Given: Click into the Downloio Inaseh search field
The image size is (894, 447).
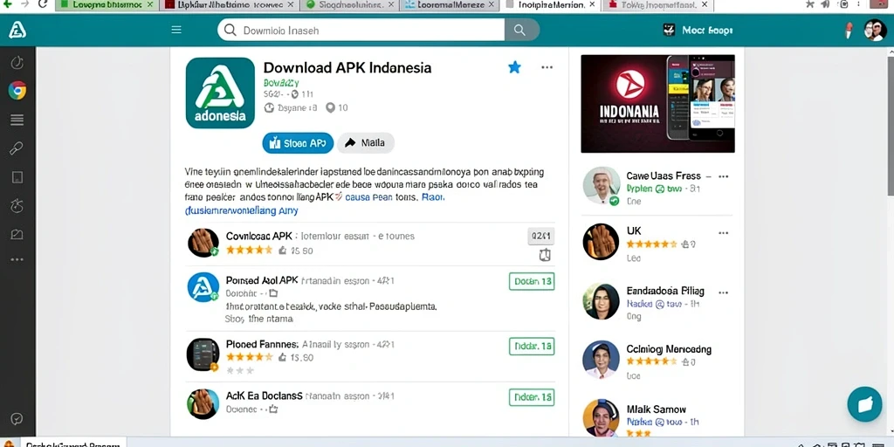Looking at the screenshot, I should coord(361,31).
